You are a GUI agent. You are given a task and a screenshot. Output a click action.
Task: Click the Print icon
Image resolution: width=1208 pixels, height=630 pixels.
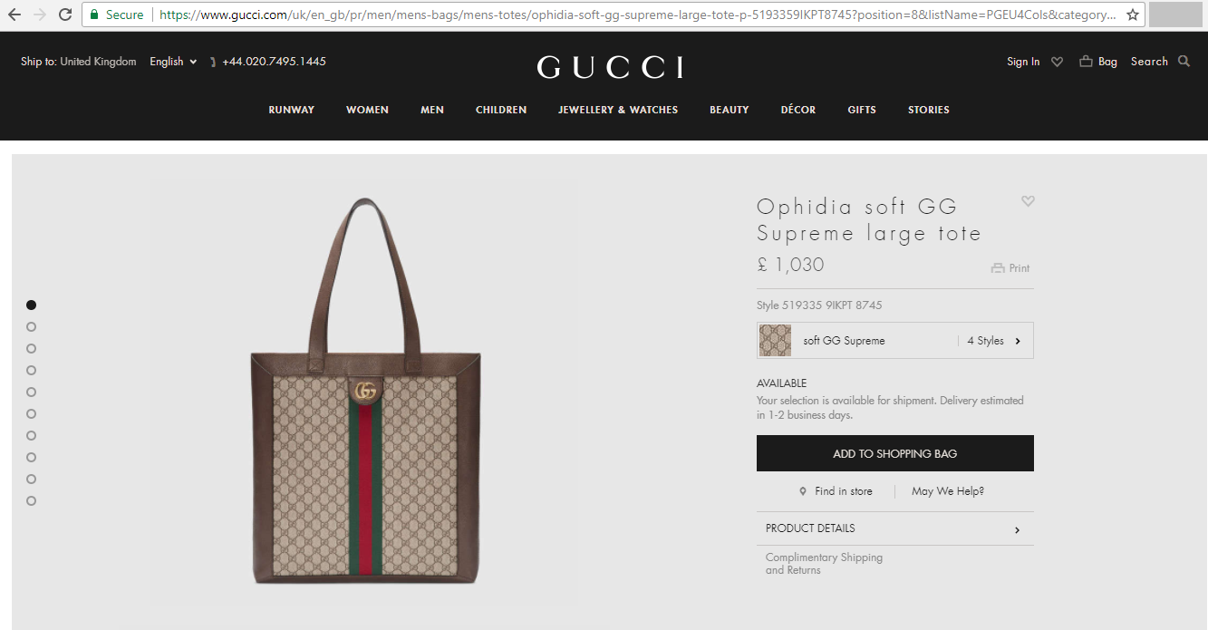tap(998, 268)
